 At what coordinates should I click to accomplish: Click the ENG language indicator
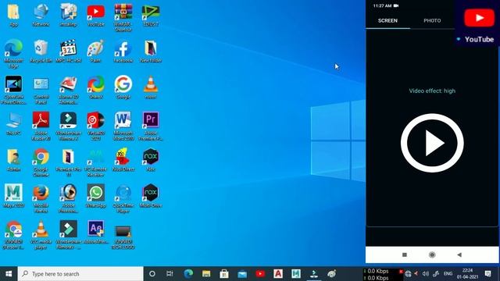(448, 274)
